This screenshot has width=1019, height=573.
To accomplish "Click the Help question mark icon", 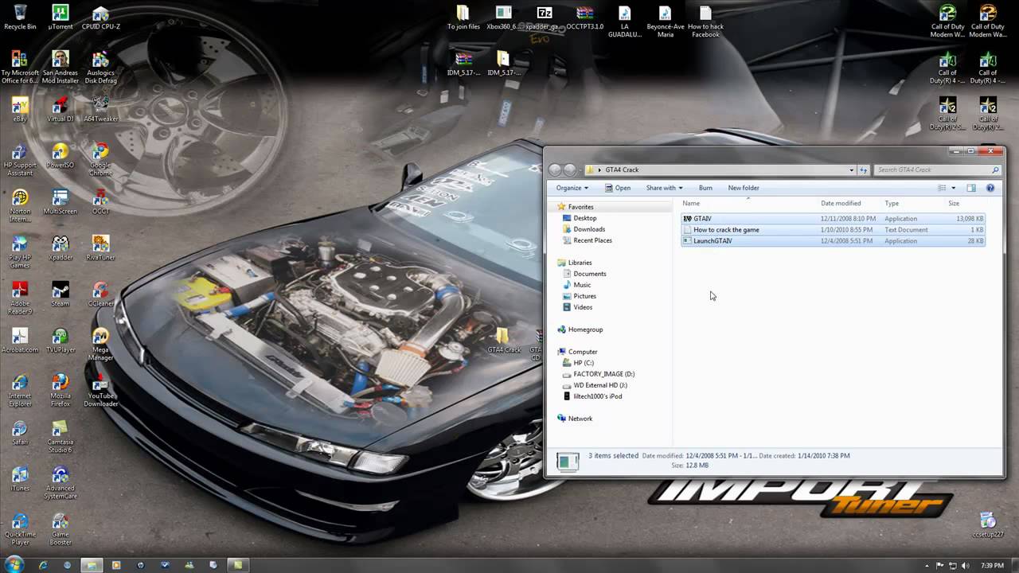I will 990,188.
